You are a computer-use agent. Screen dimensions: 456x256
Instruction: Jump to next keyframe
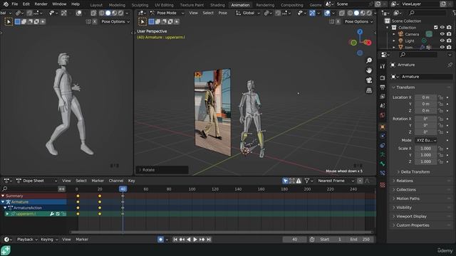pos(202,240)
